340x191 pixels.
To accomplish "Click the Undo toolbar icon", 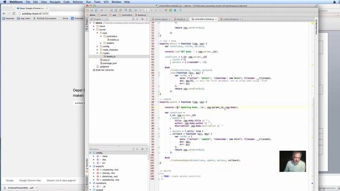I will [101, 11].
